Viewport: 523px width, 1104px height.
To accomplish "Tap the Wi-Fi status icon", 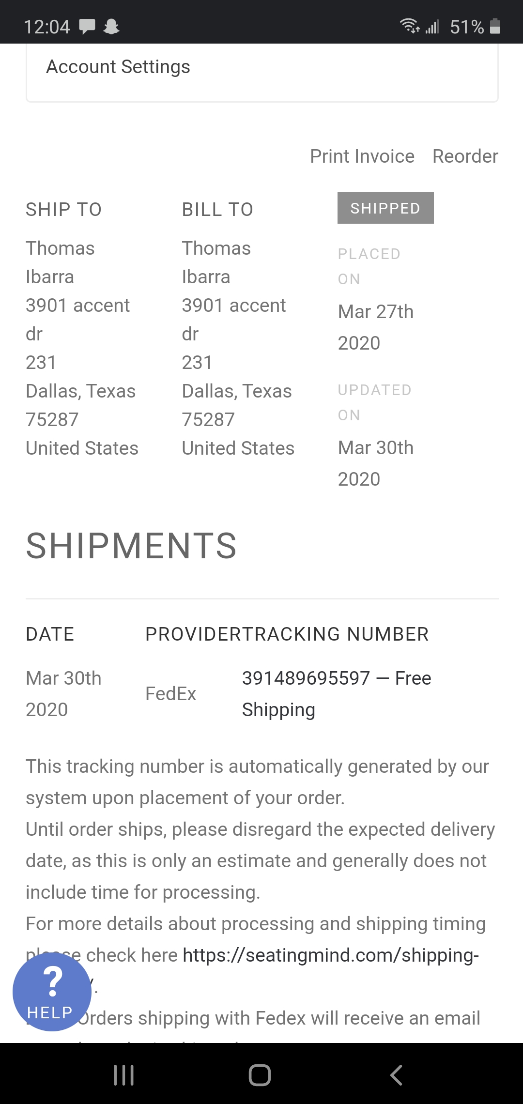I will [x=409, y=26].
